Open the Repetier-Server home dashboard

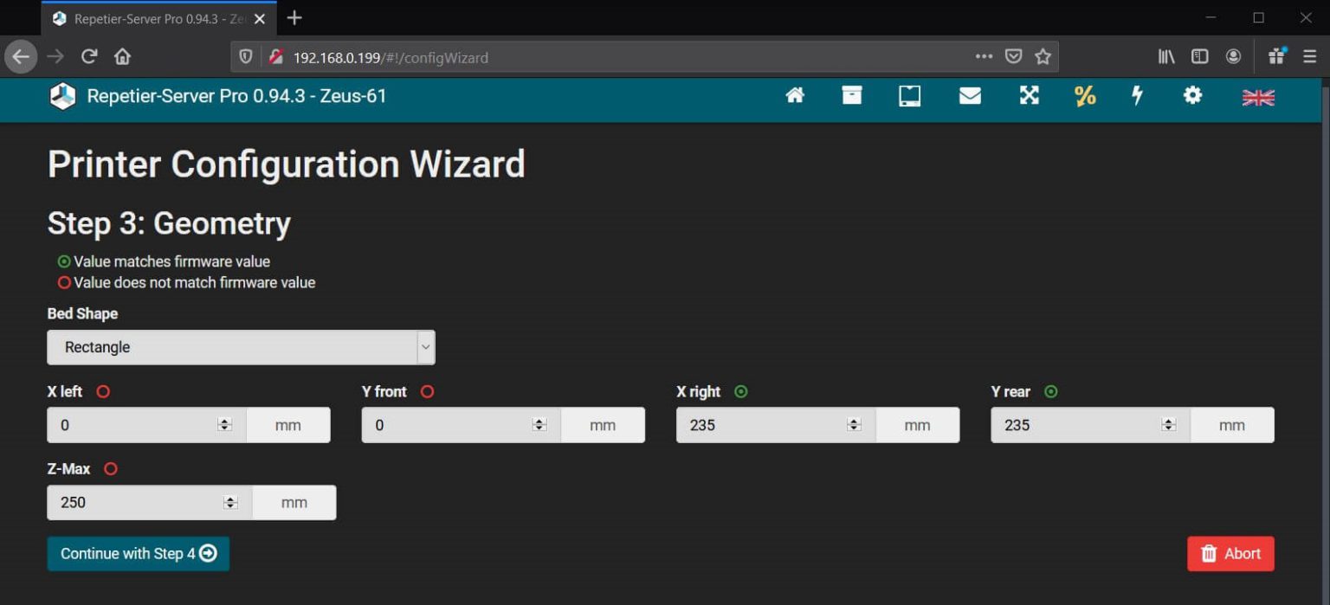click(x=794, y=95)
